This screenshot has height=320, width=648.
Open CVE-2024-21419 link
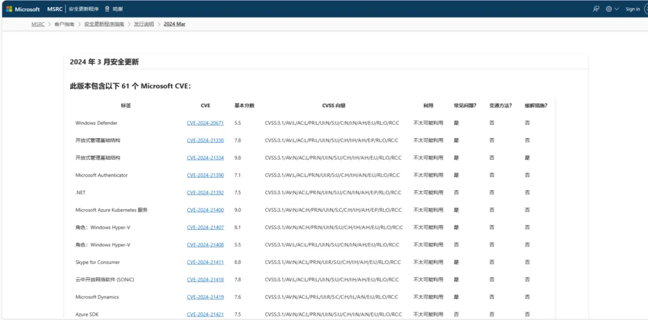tap(205, 297)
